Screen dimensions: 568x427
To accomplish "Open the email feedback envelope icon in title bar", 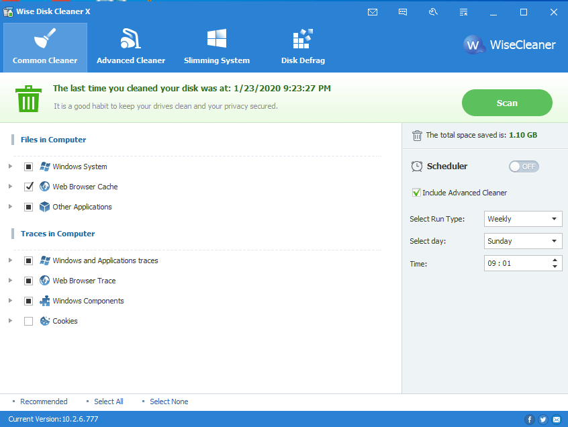I will (x=373, y=12).
